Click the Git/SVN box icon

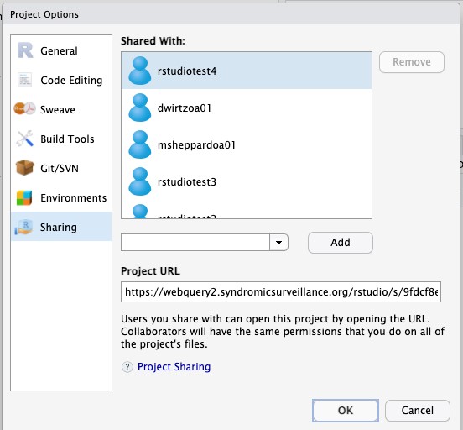point(25,168)
